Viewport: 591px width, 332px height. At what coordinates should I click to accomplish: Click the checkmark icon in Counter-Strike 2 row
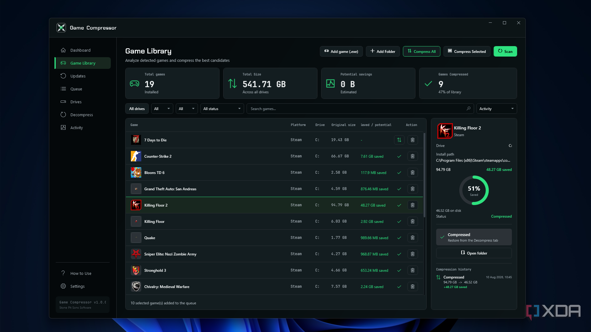399,156
